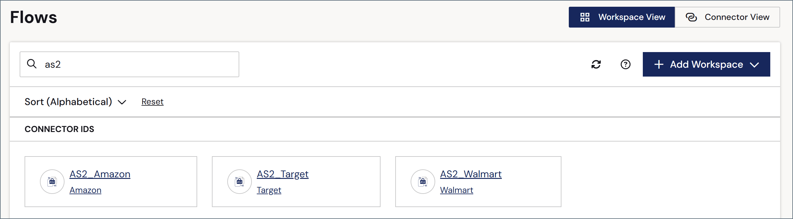This screenshot has height=219, width=793.
Task: Open the AS2_Walmart connector link
Action: coord(471,174)
